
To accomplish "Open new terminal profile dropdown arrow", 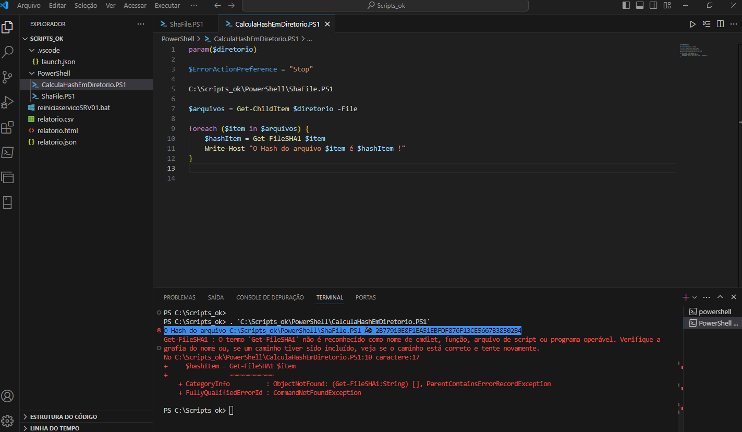I will (695, 297).
